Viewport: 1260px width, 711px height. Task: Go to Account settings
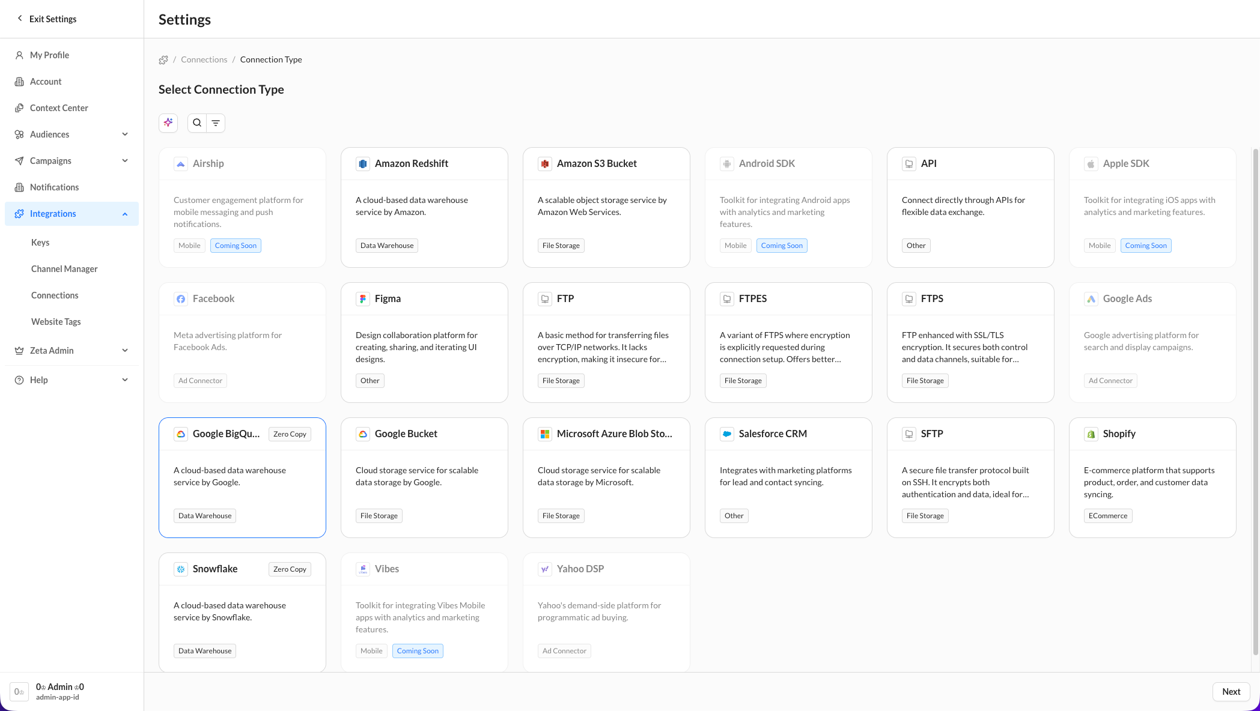72,82
